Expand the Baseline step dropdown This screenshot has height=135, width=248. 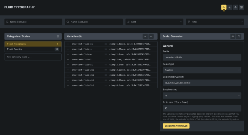tap(201, 95)
